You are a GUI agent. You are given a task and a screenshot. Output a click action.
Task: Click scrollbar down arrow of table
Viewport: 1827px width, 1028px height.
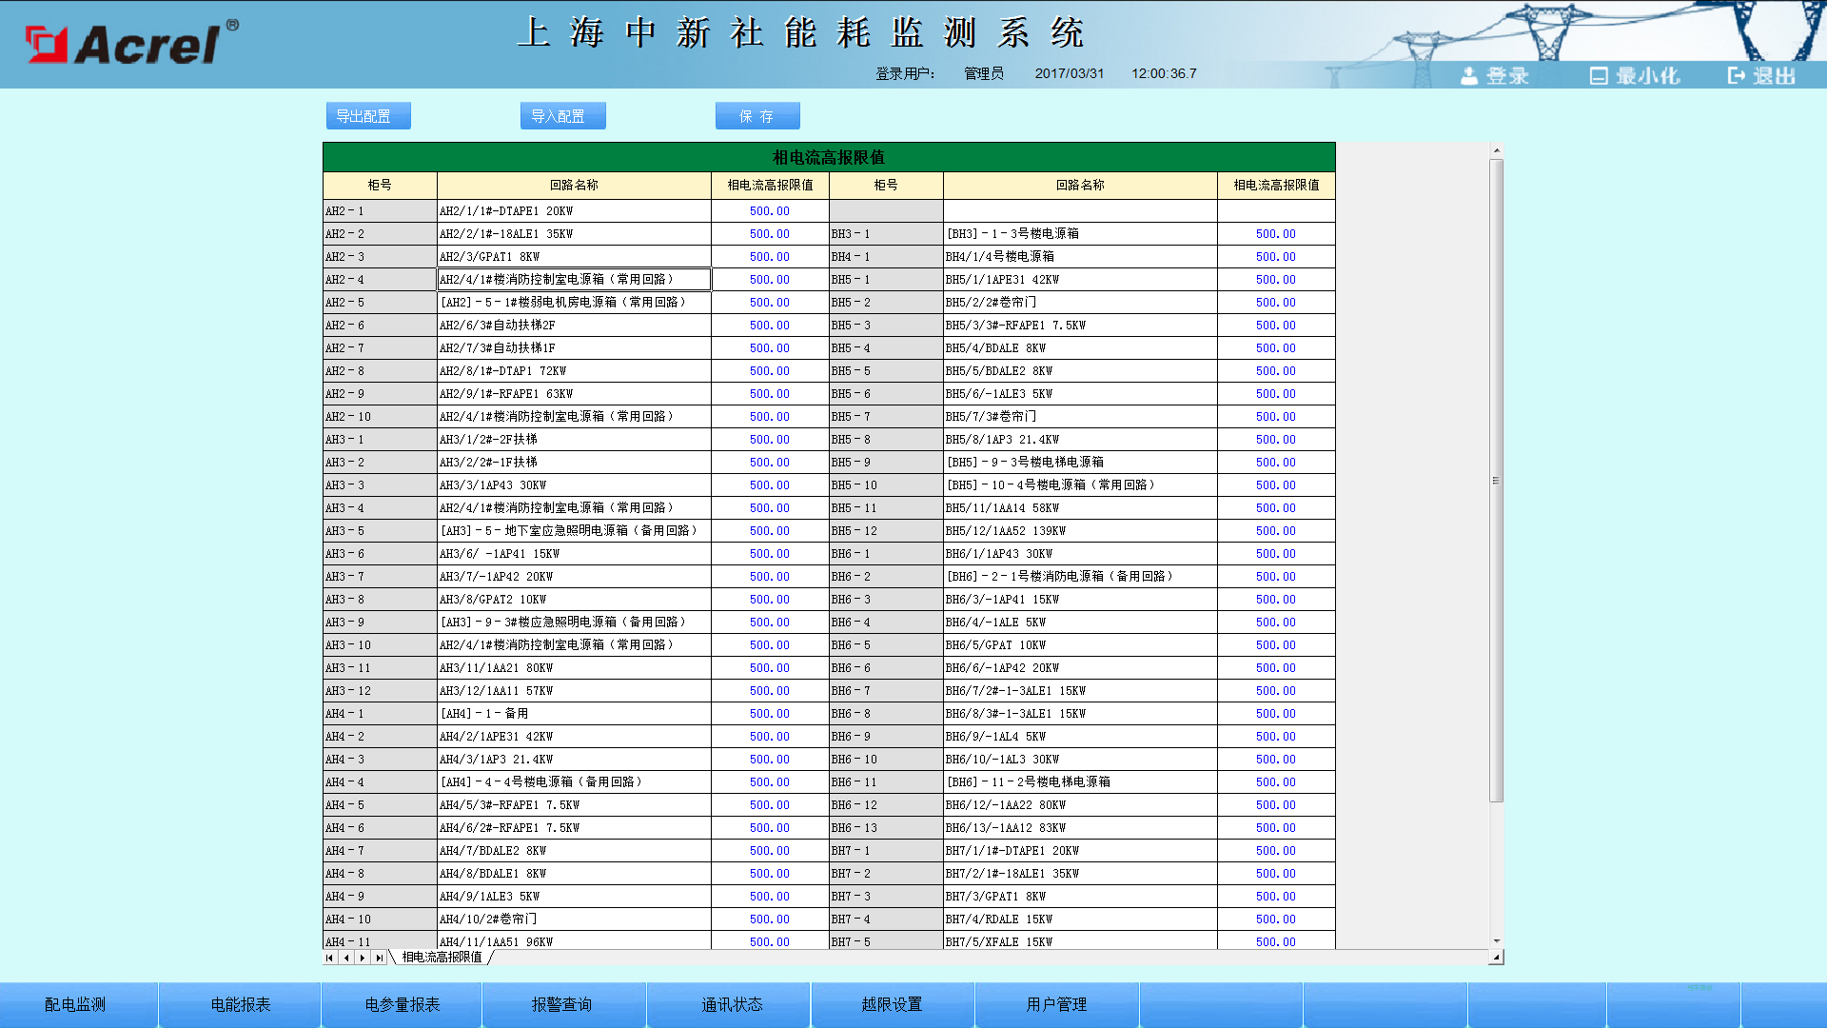[1496, 940]
